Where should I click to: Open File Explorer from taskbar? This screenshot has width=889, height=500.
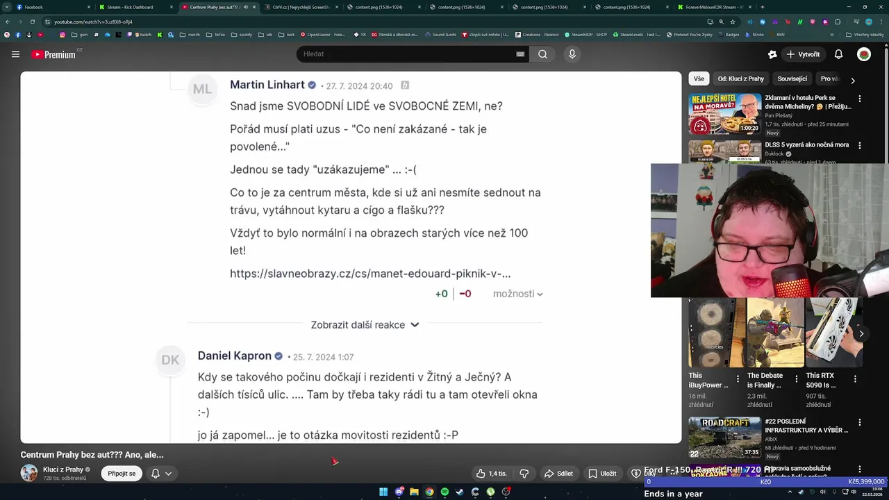click(414, 492)
